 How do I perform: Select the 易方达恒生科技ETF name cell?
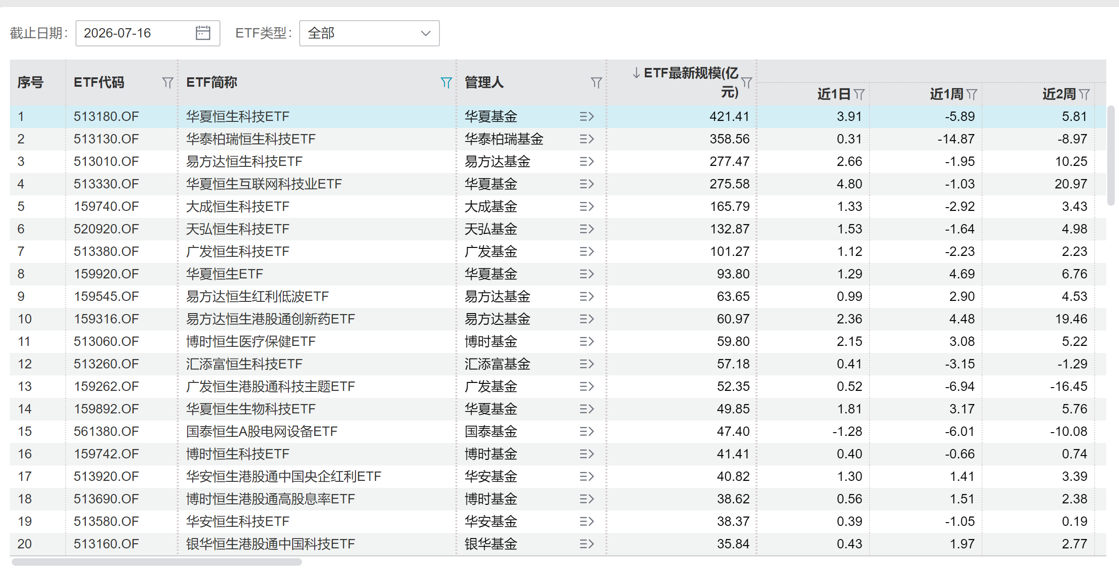244,161
